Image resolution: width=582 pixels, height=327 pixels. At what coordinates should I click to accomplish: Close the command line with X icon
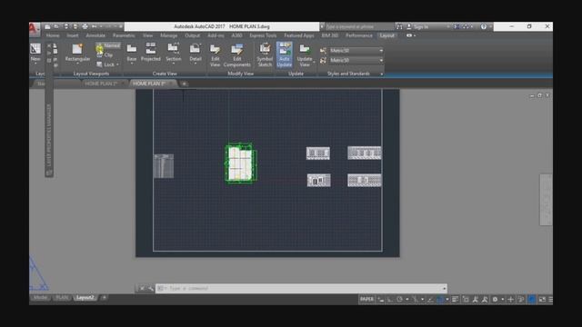[142, 288]
